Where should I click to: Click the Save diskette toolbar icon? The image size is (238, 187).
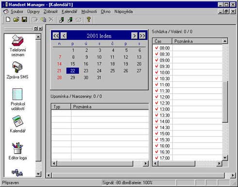pyautogui.click(x=24, y=19)
